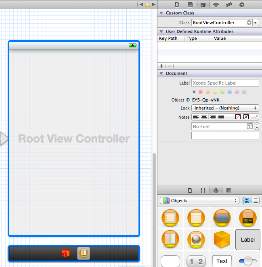Pick the Navigation Controller object
Image resolution: width=262 pixels, height=267 pixels.
[222, 218]
